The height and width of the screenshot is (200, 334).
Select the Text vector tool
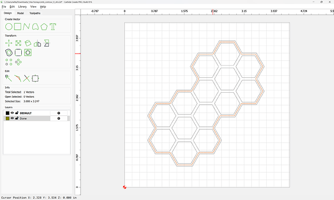click(x=53, y=27)
